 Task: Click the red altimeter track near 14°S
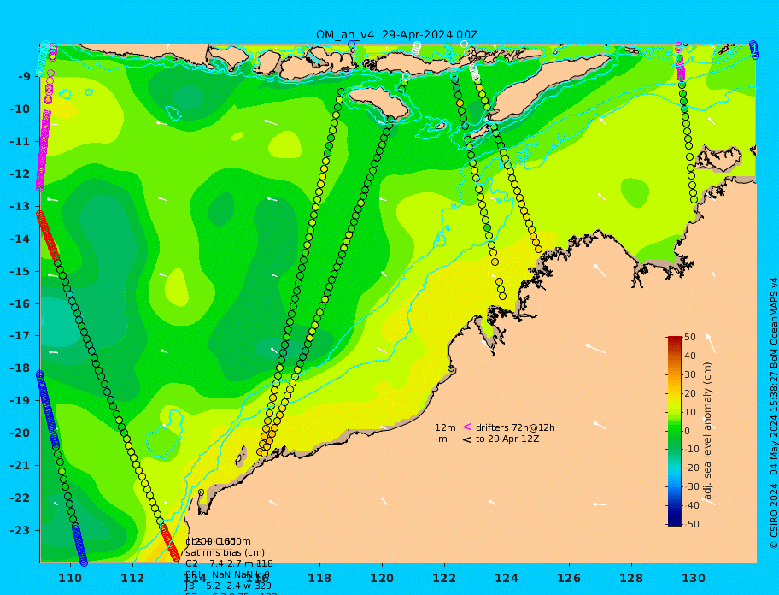coord(48,236)
